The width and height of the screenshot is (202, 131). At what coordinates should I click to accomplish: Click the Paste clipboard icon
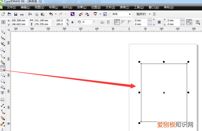click(x=42, y=14)
